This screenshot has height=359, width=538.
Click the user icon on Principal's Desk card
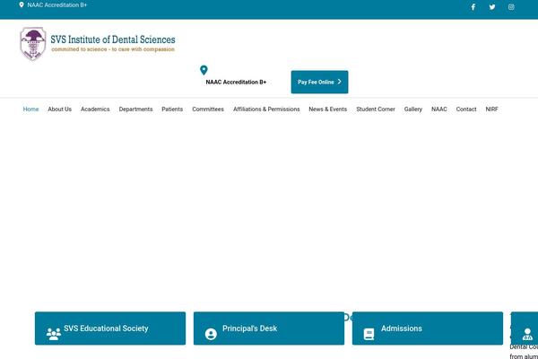click(211, 334)
